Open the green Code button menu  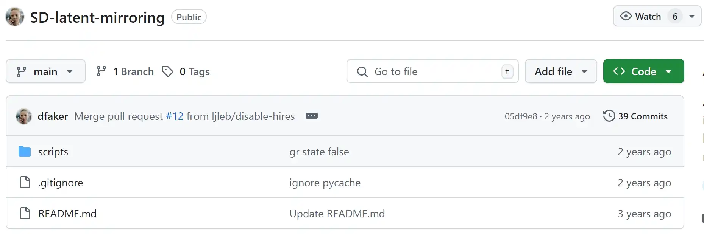pos(643,71)
